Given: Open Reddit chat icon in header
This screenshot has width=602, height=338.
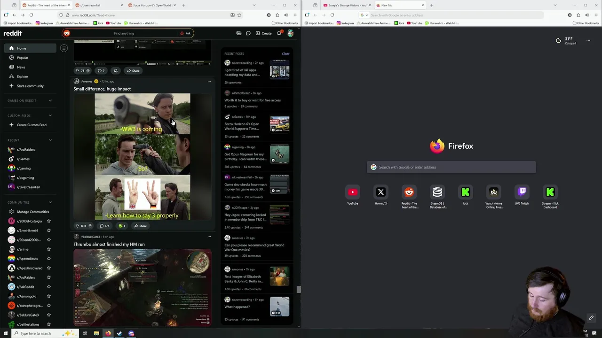Looking at the screenshot, I should click(x=248, y=33).
